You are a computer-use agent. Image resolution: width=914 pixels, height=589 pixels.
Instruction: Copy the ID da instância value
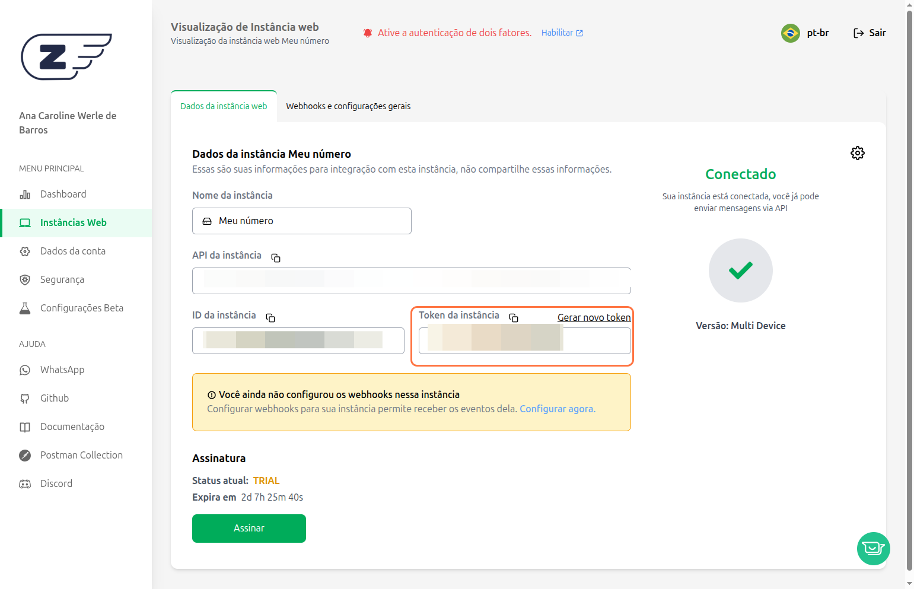tap(270, 318)
